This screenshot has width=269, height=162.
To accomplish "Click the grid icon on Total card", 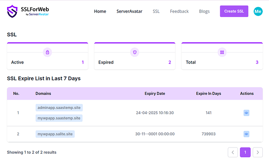I will (222, 52).
